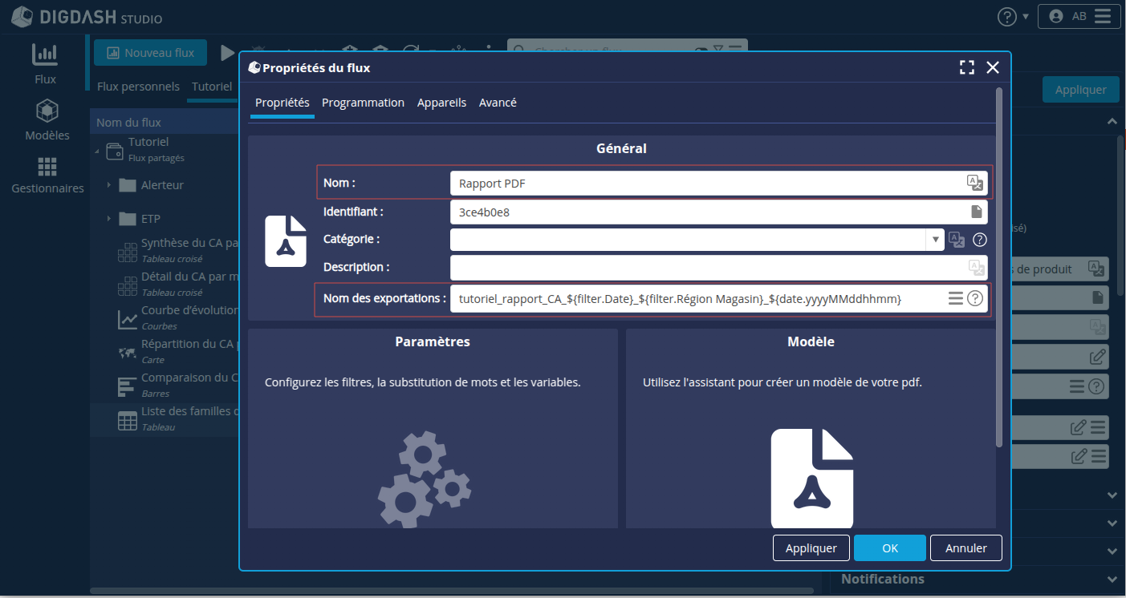The height and width of the screenshot is (598, 1126).
Task: Click the Description input field
Action: click(706, 267)
